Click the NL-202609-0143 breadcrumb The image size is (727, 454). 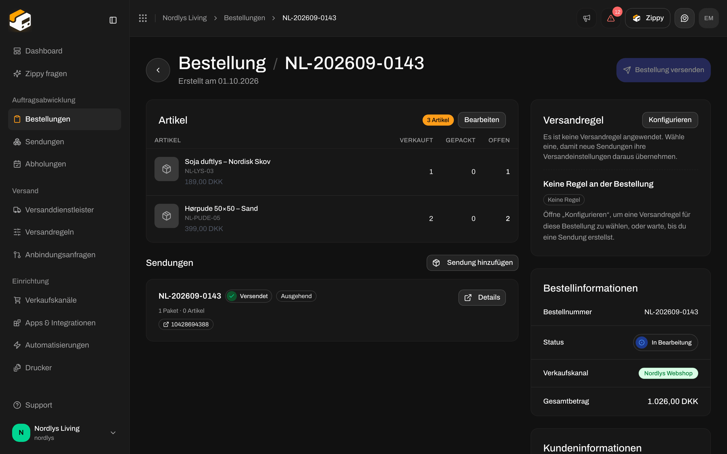click(309, 18)
